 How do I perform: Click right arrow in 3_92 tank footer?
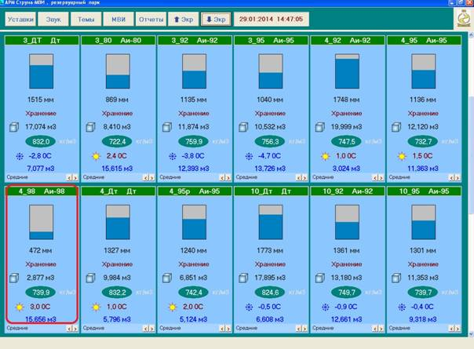coord(228,178)
